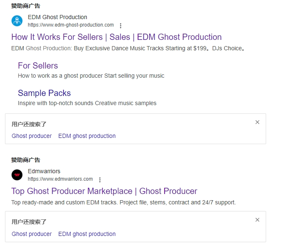Image resolution: width=308 pixels, height=243 pixels.
Task: Visit the "Sample Packs" sitelink
Action: 44,93
